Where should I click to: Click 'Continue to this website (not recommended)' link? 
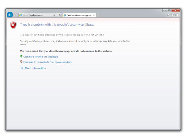coord(48,62)
